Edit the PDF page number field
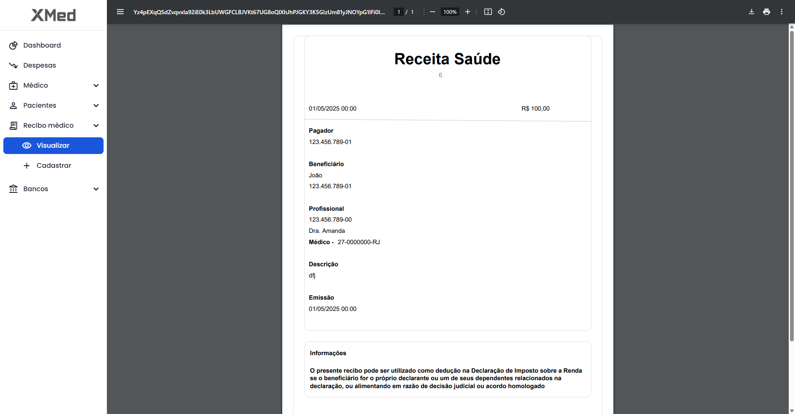This screenshot has width=795, height=414. click(399, 12)
